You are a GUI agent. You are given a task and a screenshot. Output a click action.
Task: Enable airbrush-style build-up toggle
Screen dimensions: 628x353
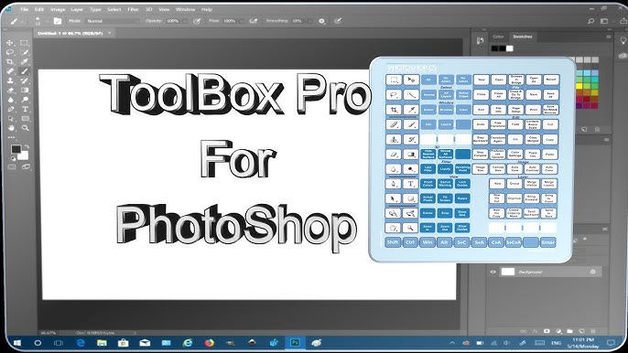click(253, 21)
